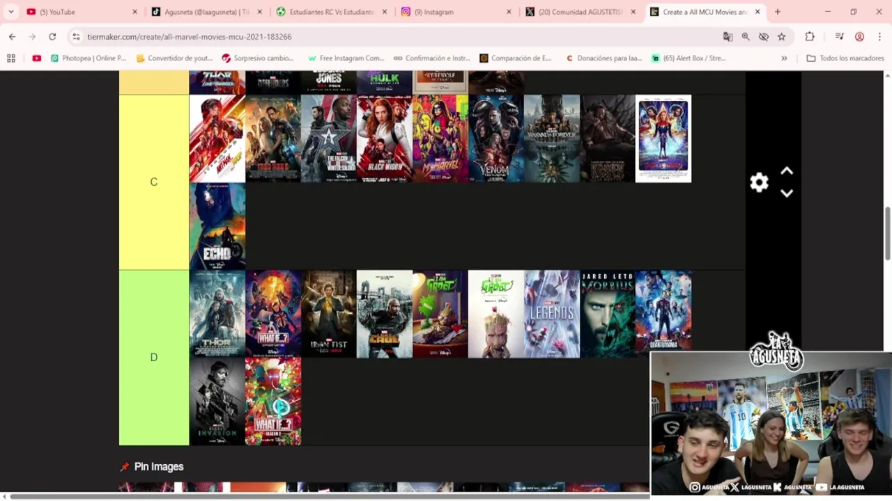Viewport: 892px width, 501px height.
Task: Open the Extensions puzzle icon
Action: pyautogui.click(x=810, y=37)
